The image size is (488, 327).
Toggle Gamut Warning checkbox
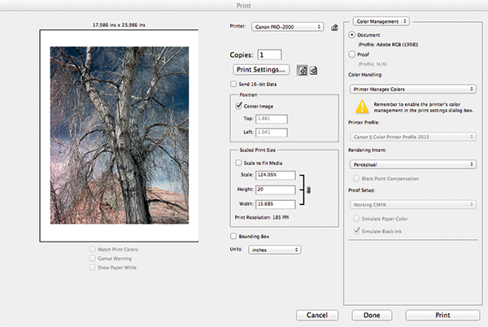tap(92, 258)
